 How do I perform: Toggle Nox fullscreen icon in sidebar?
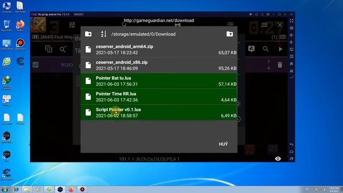292,21
